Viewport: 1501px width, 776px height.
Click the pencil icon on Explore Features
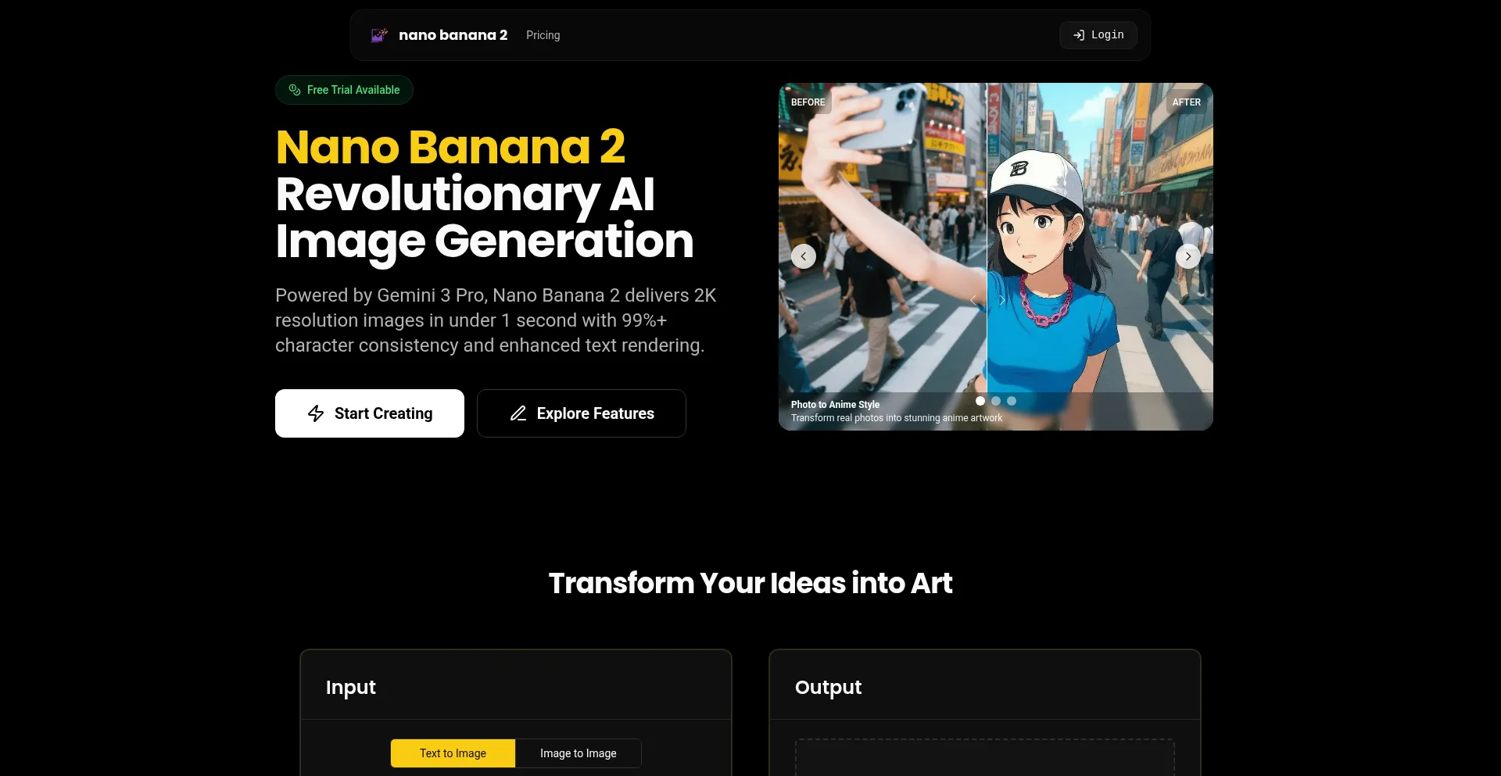(518, 413)
